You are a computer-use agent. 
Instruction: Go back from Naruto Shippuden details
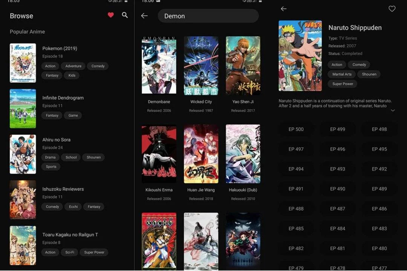tap(283, 9)
